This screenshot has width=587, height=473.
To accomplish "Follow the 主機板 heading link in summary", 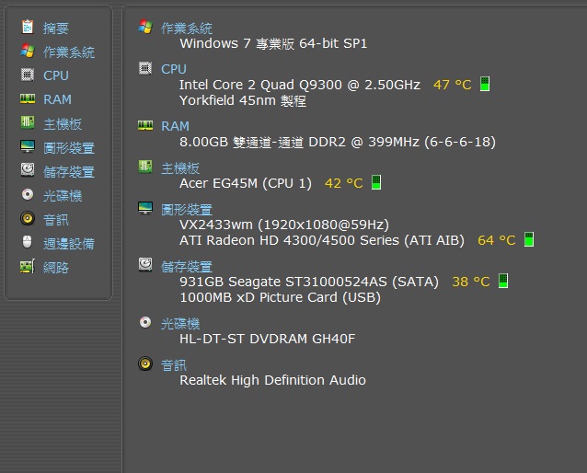I will 180,168.
